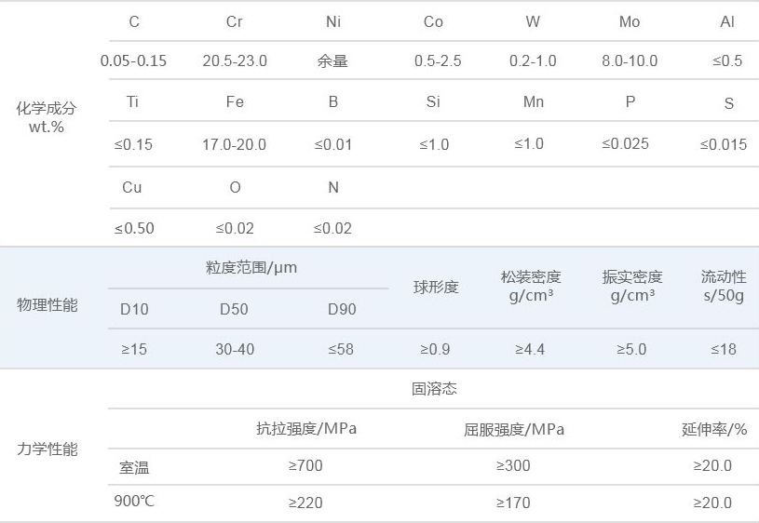
Task: Click the 900℃ row label
Action: pos(135,502)
